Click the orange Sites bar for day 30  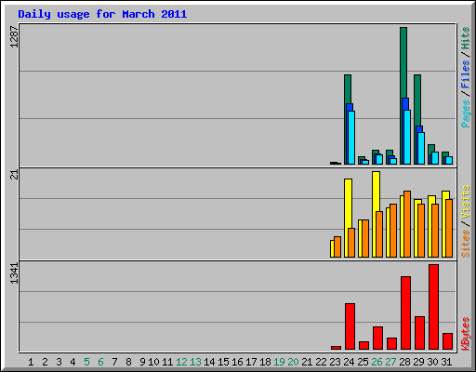[x=435, y=231]
